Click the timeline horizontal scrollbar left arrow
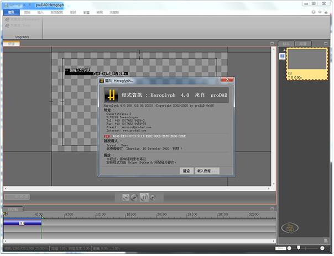The width and height of the screenshot is (334, 256). (x=6, y=241)
